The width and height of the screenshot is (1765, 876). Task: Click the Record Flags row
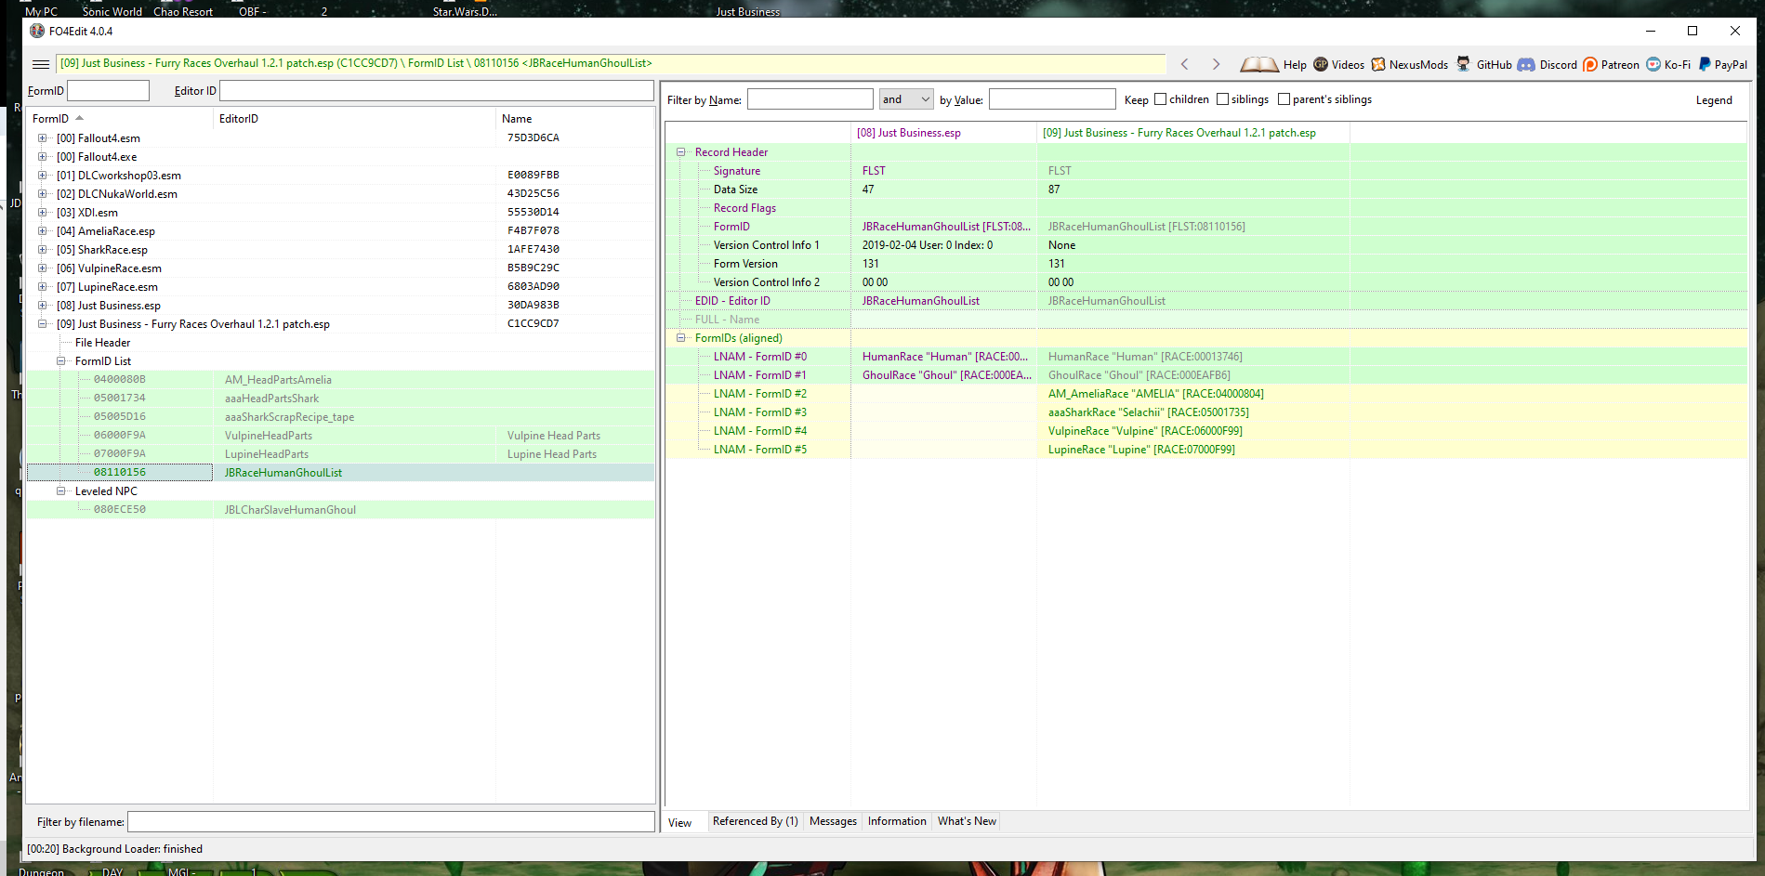point(1205,207)
